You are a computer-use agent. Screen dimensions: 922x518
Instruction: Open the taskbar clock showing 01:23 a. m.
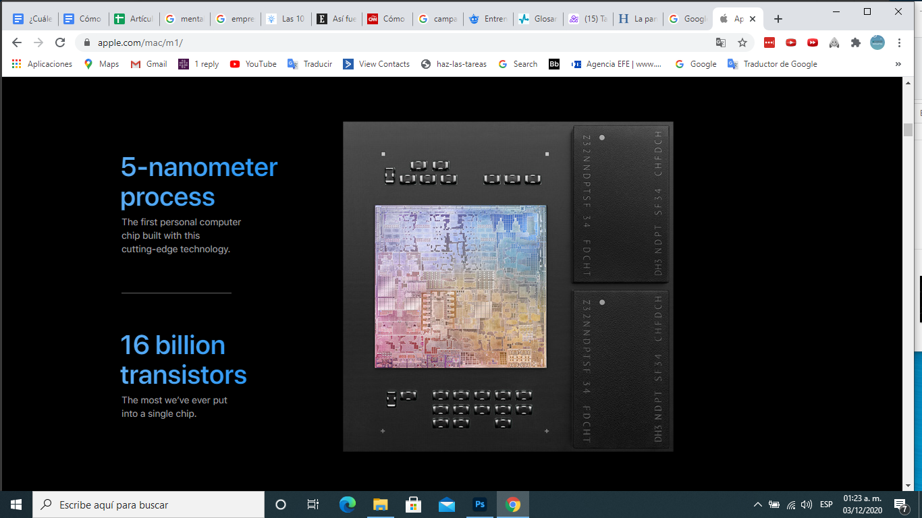tap(861, 505)
